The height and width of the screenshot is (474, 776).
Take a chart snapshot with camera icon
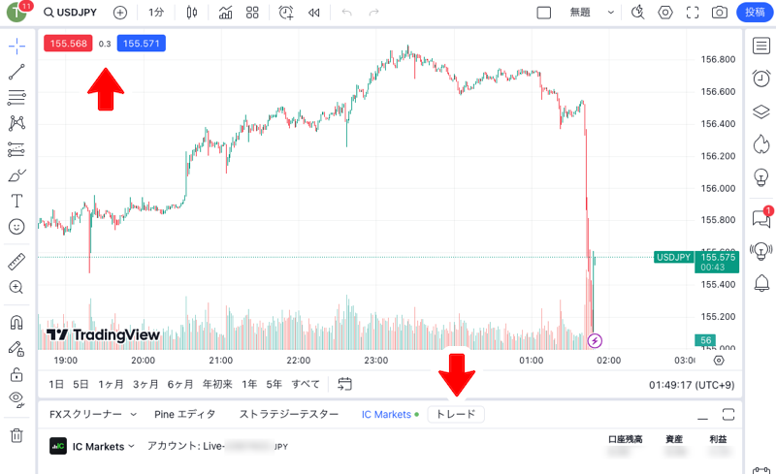(719, 13)
